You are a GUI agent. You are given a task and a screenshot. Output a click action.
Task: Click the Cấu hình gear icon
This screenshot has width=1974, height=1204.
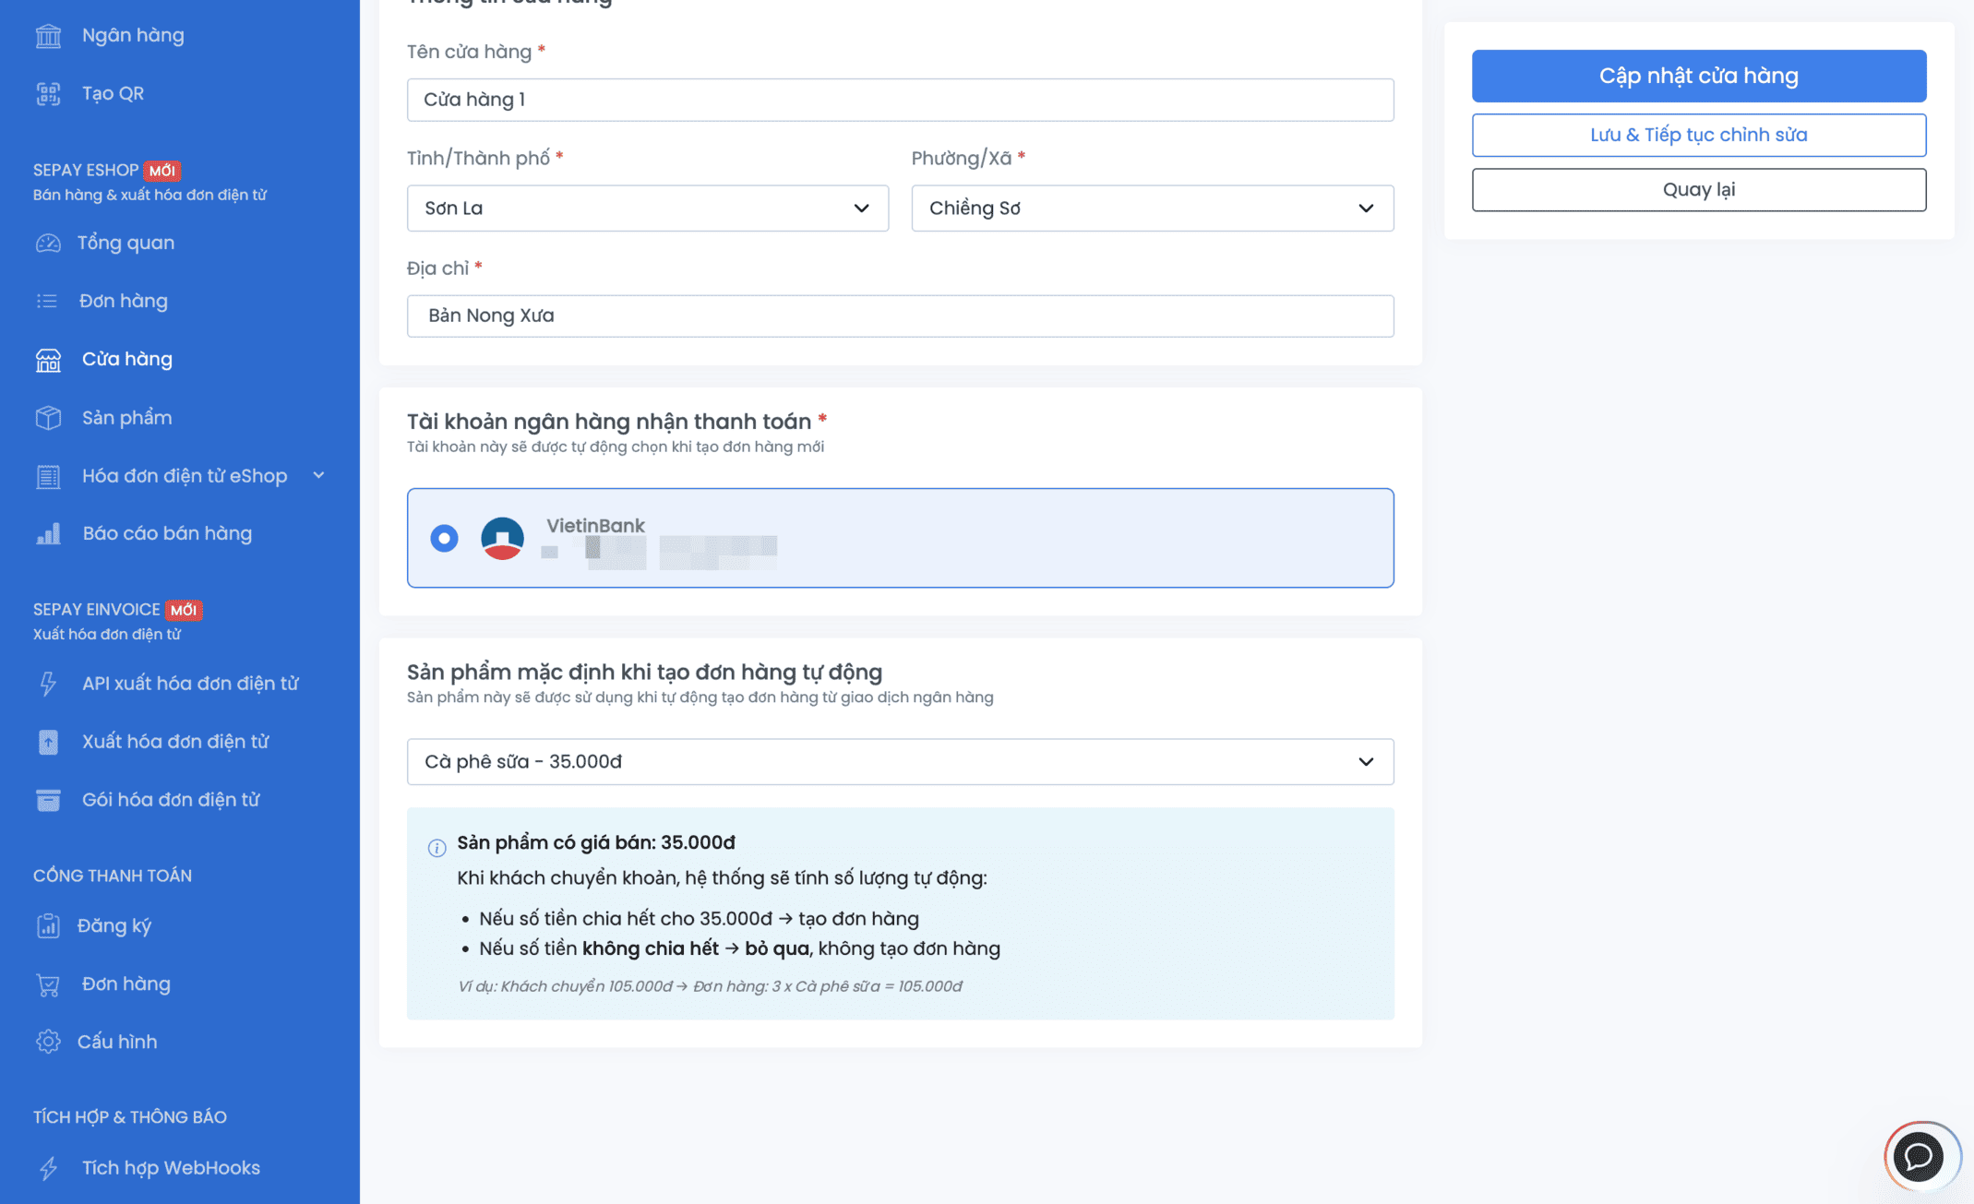coord(48,1042)
